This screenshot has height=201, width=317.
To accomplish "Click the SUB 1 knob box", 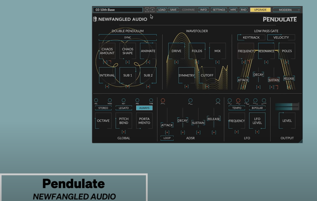I will pos(128,75).
